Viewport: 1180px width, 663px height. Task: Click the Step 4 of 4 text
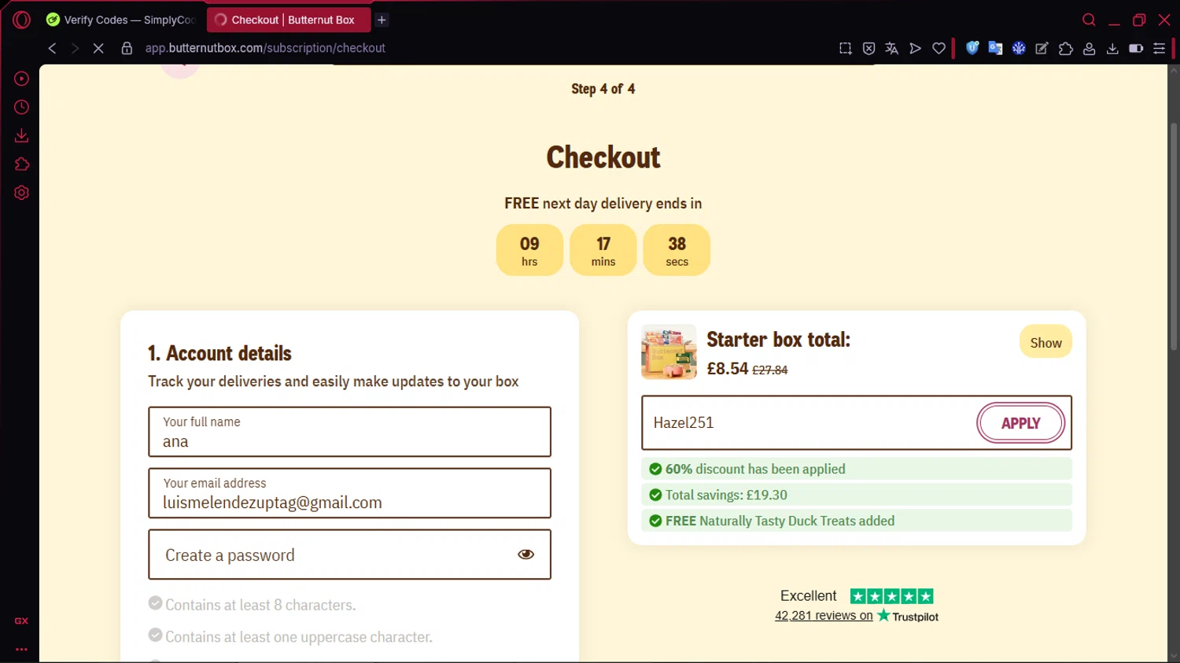(603, 89)
